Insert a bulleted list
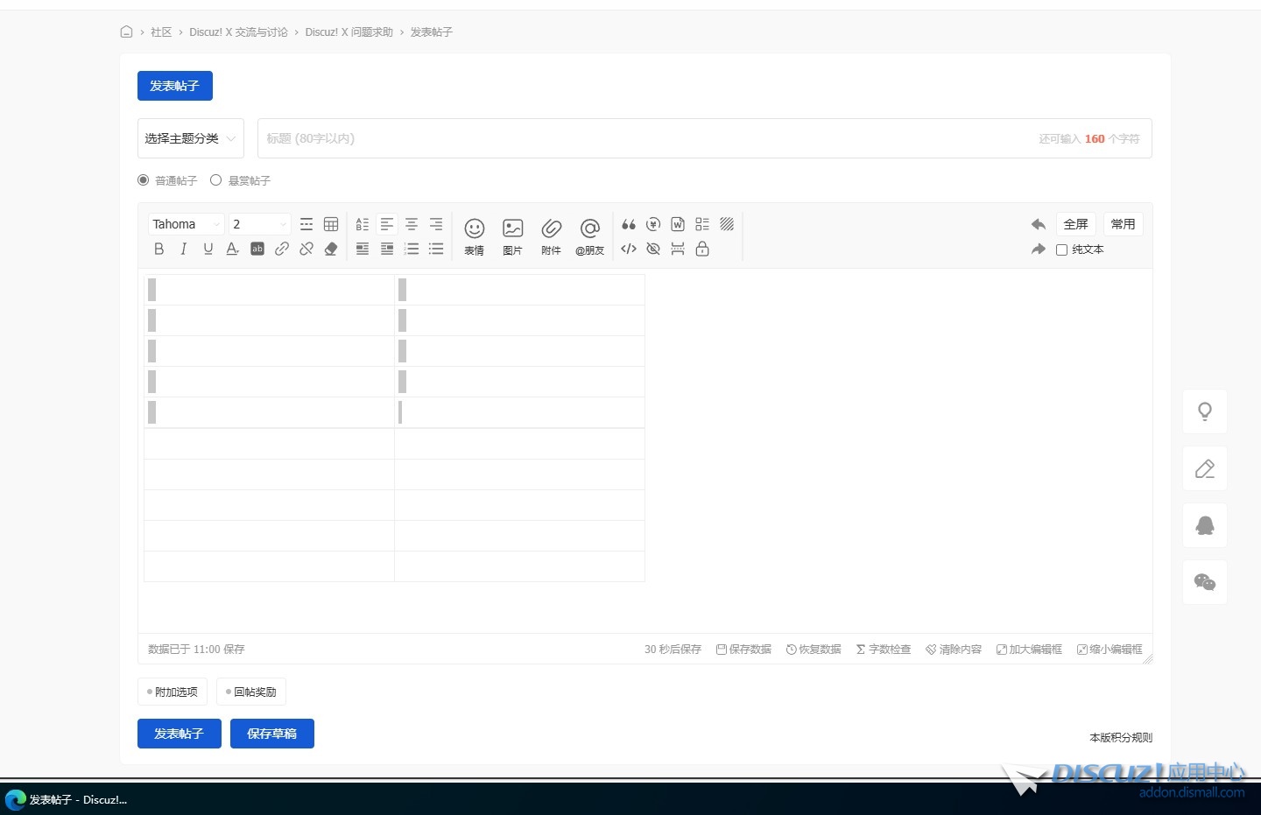1261x815 pixels. 435,249
